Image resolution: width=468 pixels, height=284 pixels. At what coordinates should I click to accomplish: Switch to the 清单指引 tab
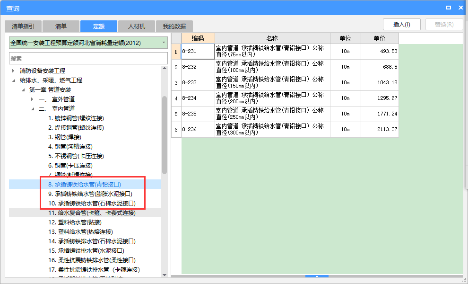point(23,27)
